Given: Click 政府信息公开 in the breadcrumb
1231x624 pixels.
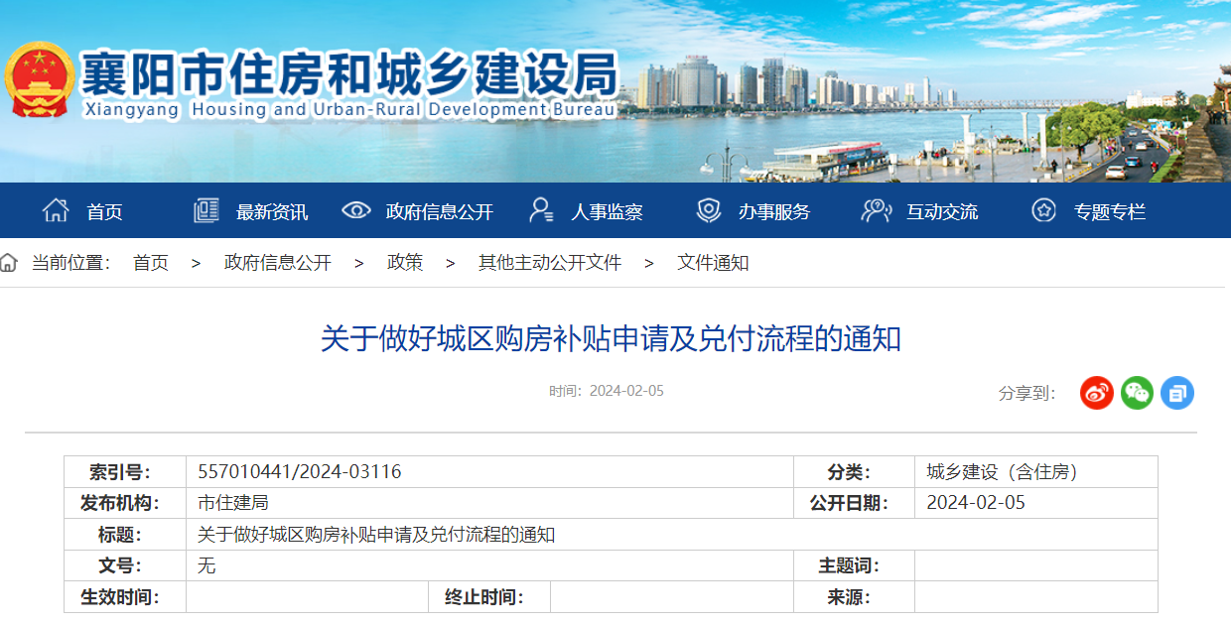Looking at the screenshot, I should tap(278, 263).
